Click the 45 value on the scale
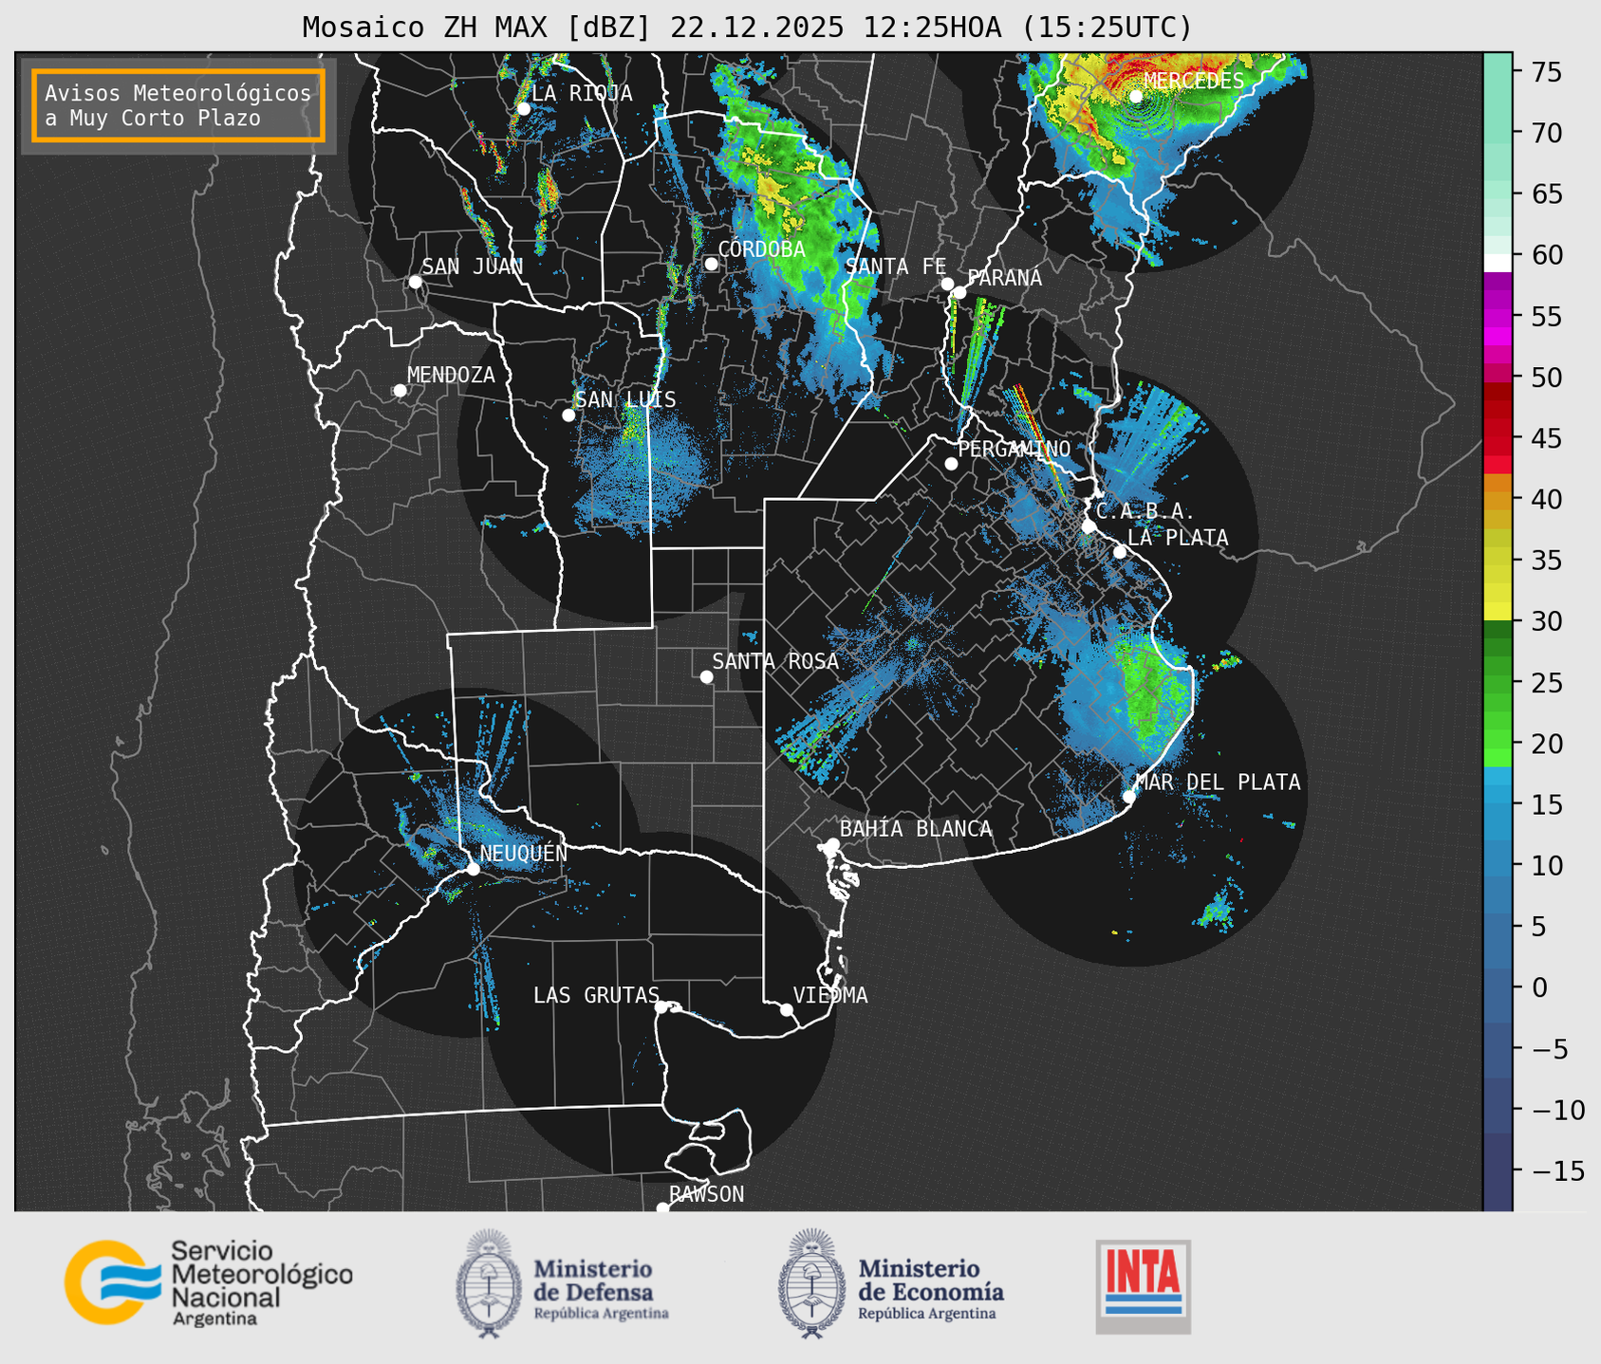 pos(1546,438)
